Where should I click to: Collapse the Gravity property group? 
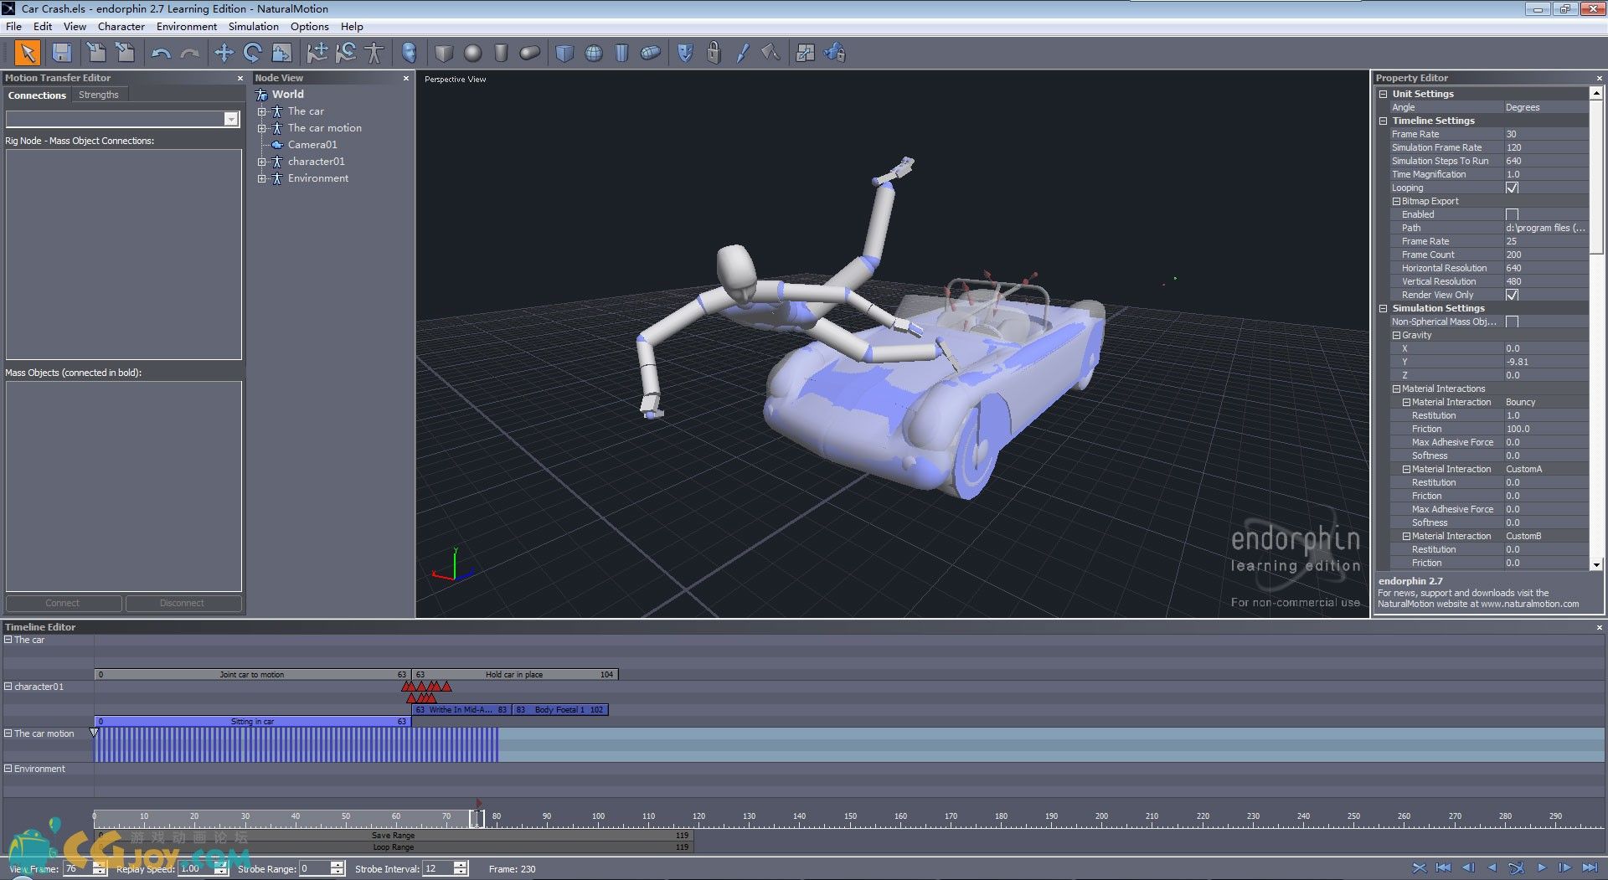[1396, 335]
